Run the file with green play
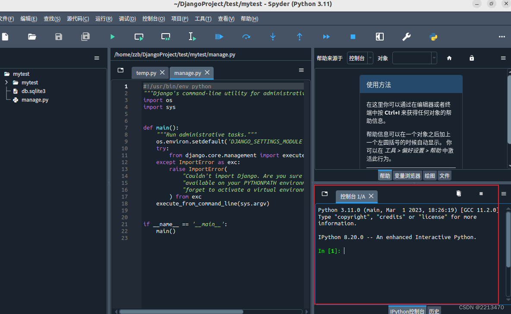Viewport: 511px width, 314px height. pyautogui.click(x=113, y=37)
